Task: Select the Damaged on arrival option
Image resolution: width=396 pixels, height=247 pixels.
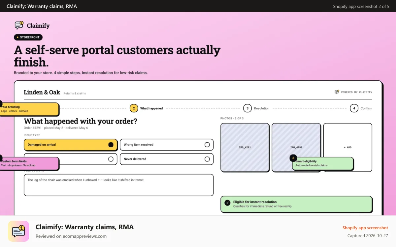Action: point(71,145)
